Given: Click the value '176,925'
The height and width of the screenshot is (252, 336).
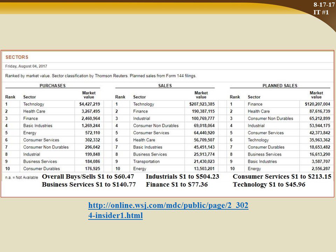Looking at the screenshot, I should tap(92, 169).
